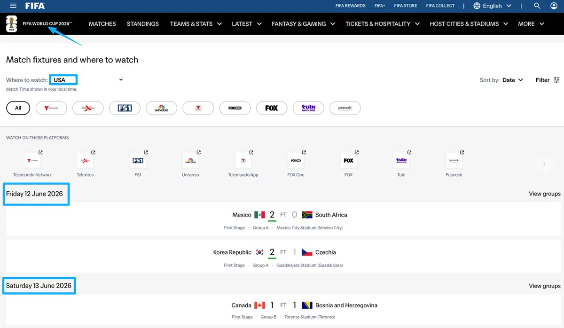Image resolution: width=564 pixels, height=328 pixels.
Task: Open the Where to watch country dropdown
Action: tap(87, 80)
